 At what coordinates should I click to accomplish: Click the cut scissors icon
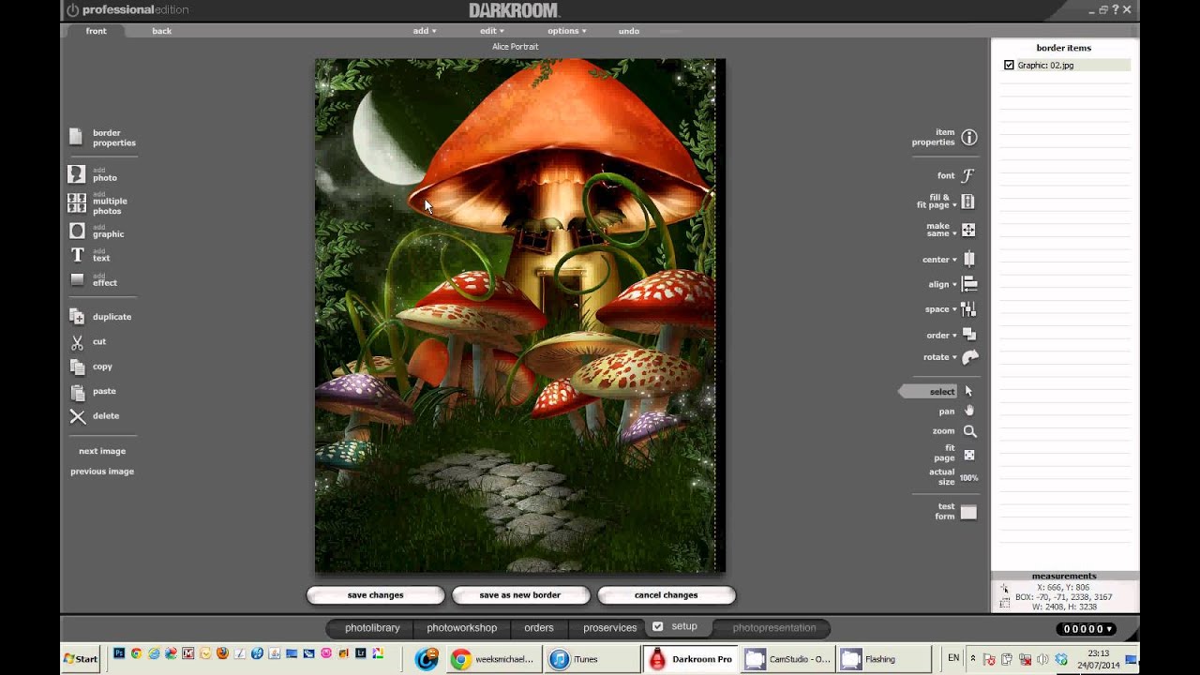tap(77, 342)
